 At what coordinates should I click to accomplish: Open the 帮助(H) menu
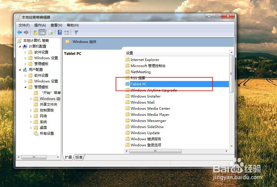coord(73,25)
